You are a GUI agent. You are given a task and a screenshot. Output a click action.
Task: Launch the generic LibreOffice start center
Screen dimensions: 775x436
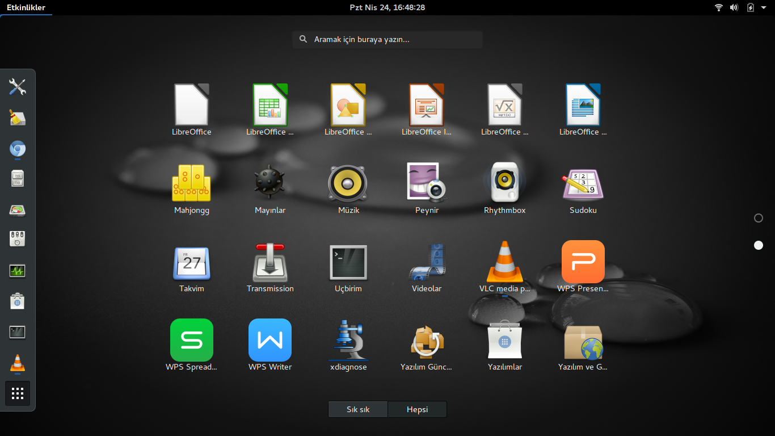pos(192,105)
